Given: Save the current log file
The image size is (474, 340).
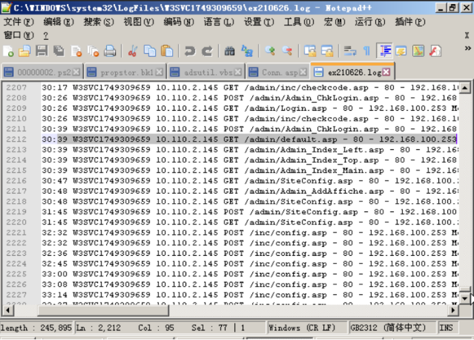Looking at the screenshot, I should coord(41,51).
